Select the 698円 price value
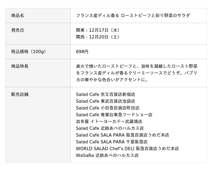217x171 pixels. coord(82,51)
